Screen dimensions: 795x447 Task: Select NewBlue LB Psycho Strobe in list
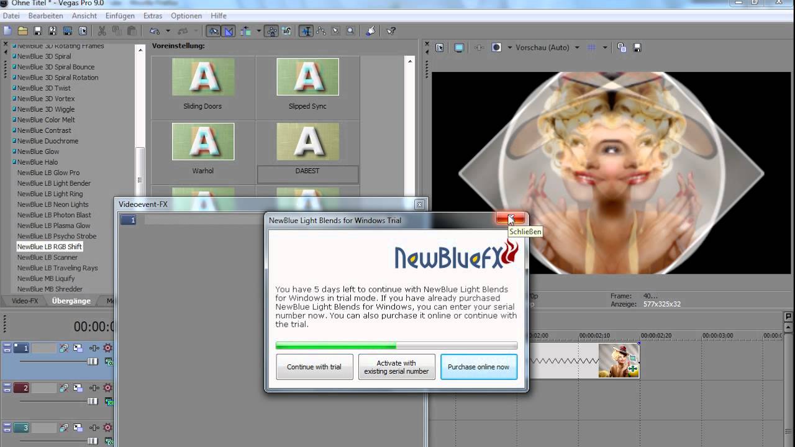[x=57, y=236]
